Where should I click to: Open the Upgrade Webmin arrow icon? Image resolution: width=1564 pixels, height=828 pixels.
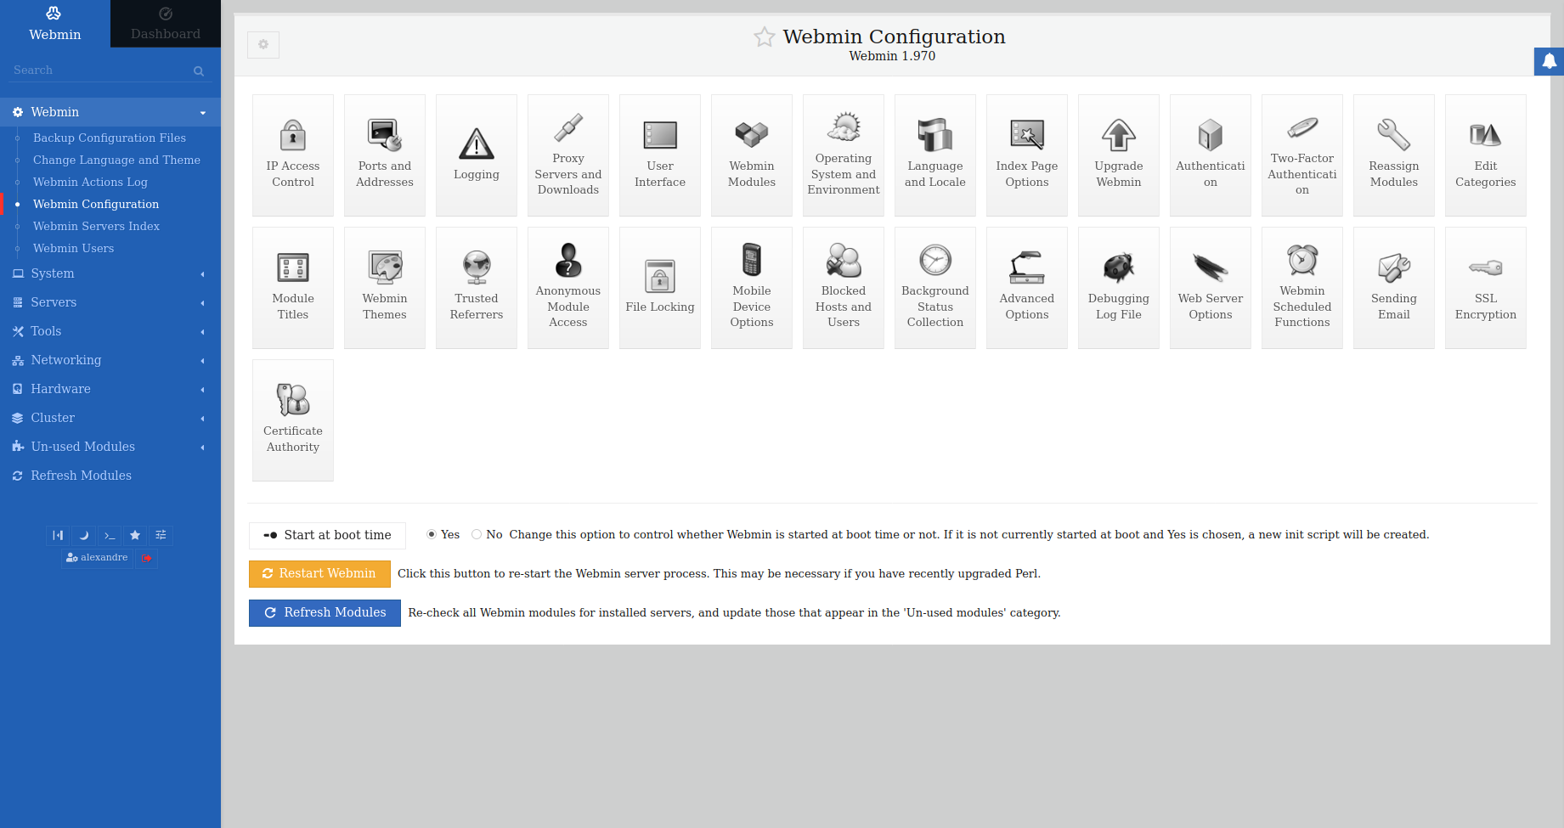coord(1118,136)
